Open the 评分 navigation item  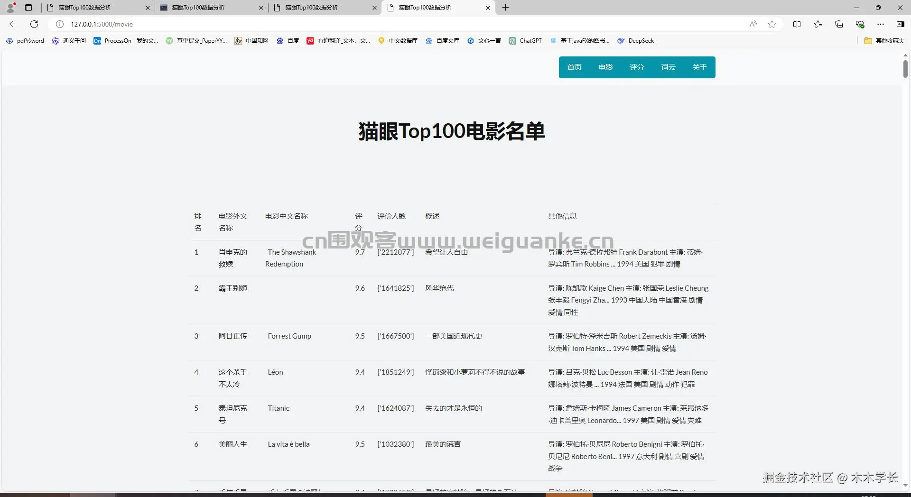pos(637,67)
